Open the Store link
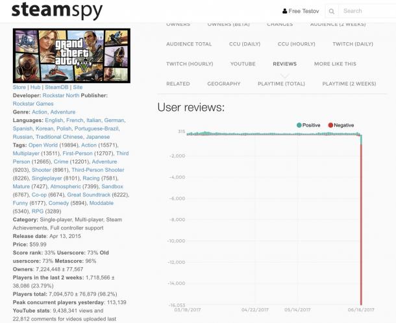This screenshot has height=323, width=396. pos(19,87)
